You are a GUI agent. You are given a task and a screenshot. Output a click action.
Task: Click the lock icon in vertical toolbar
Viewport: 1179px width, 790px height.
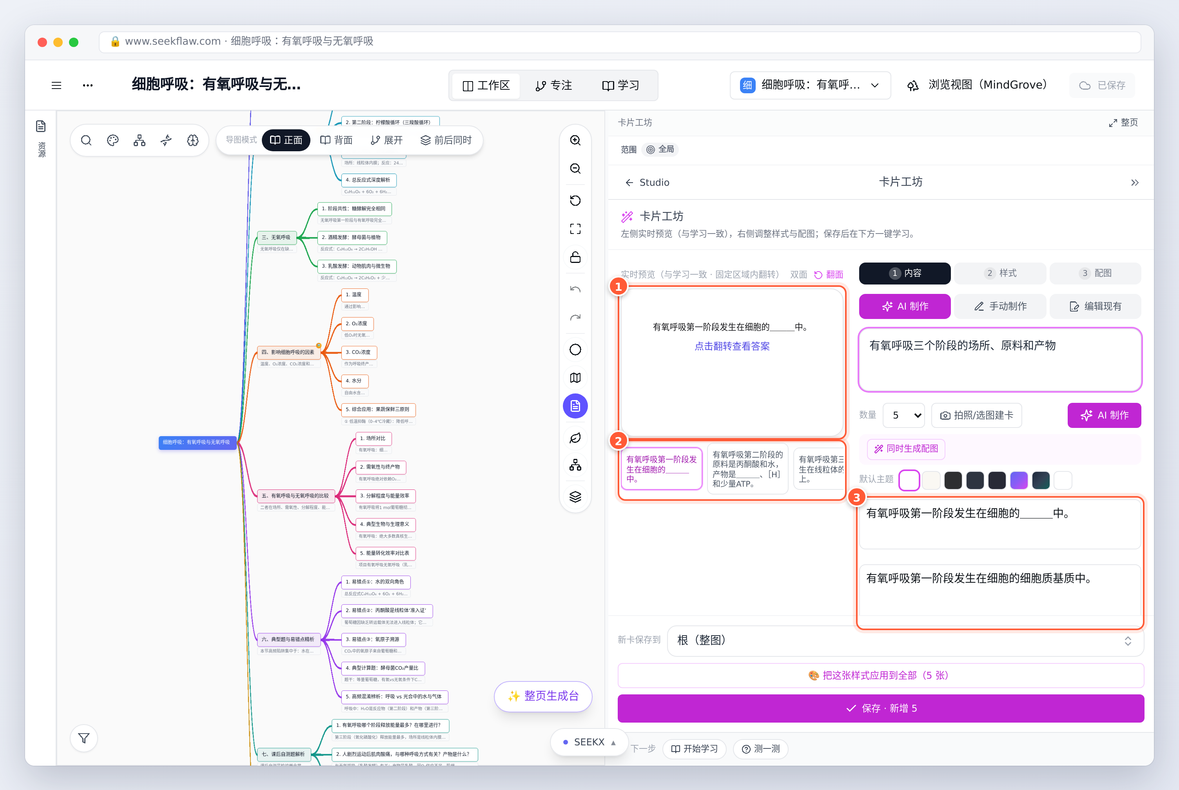575,257
